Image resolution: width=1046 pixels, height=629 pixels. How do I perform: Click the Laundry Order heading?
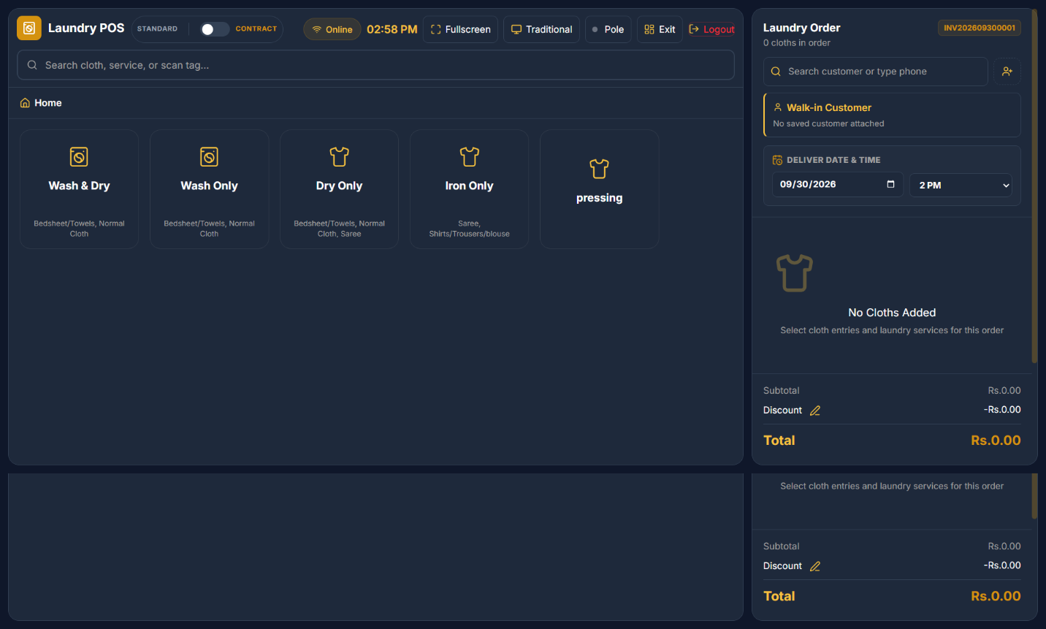coord(802,28)
